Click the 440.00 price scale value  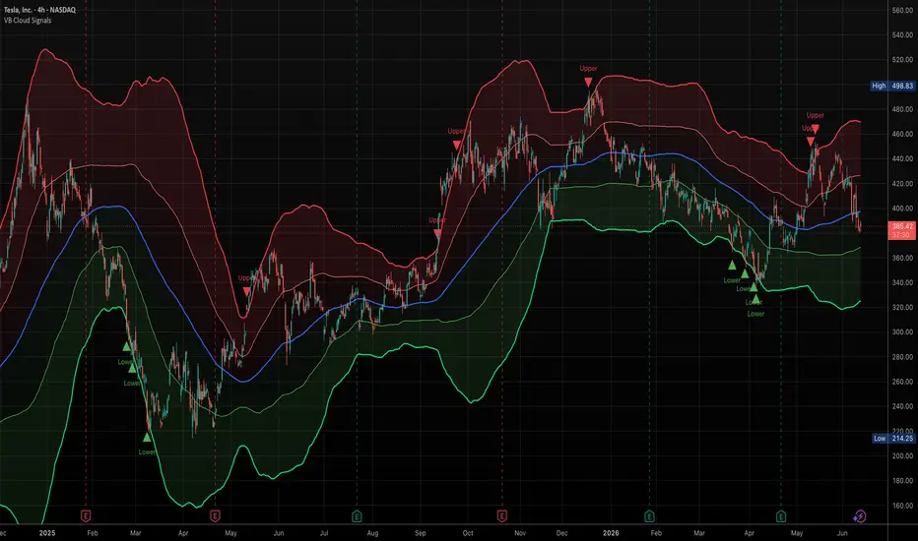click(x=902, y=158)
